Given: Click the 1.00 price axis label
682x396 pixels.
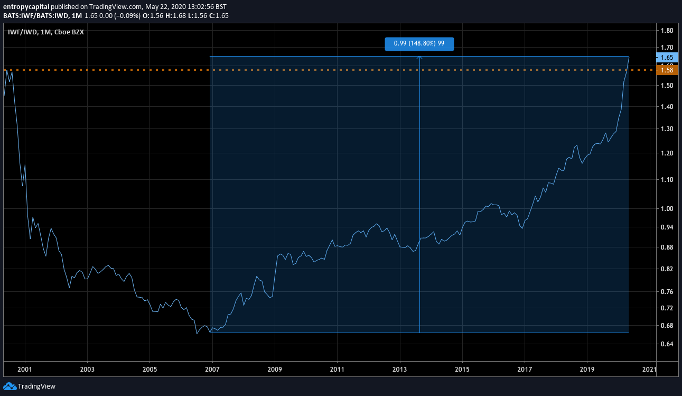Looking at the screenshot, I should coord(667,209).
